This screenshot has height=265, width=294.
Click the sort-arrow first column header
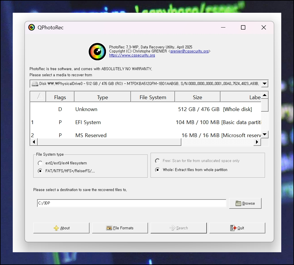38,97
